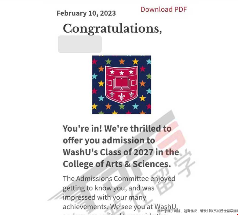Click the middle white star in shield
This screenshot has height=215, width=238.
click(x=122, y=73)
